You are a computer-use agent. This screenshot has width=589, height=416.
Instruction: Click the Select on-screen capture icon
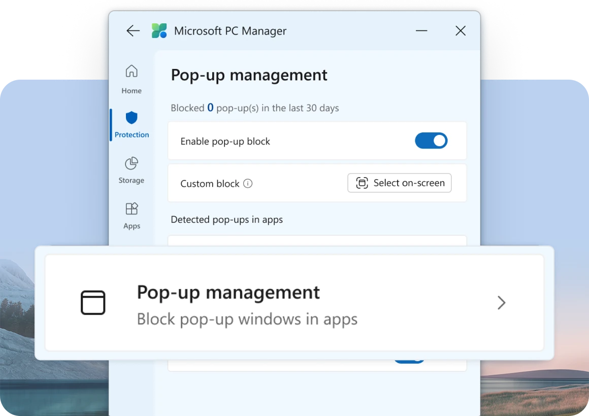click(x=362, y=183)
